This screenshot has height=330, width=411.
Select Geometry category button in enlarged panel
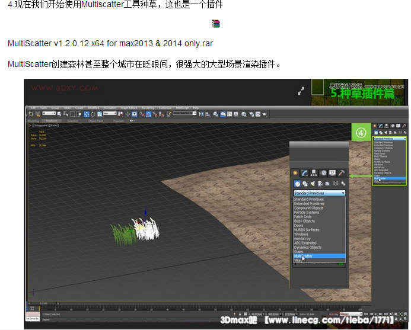(x=297, y=184)
